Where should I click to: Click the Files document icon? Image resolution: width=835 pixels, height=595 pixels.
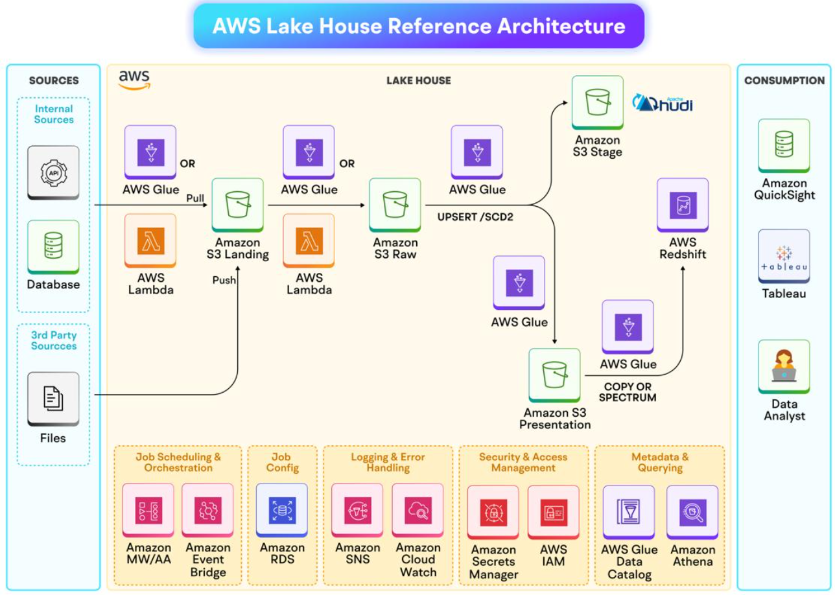coord(53,399)
